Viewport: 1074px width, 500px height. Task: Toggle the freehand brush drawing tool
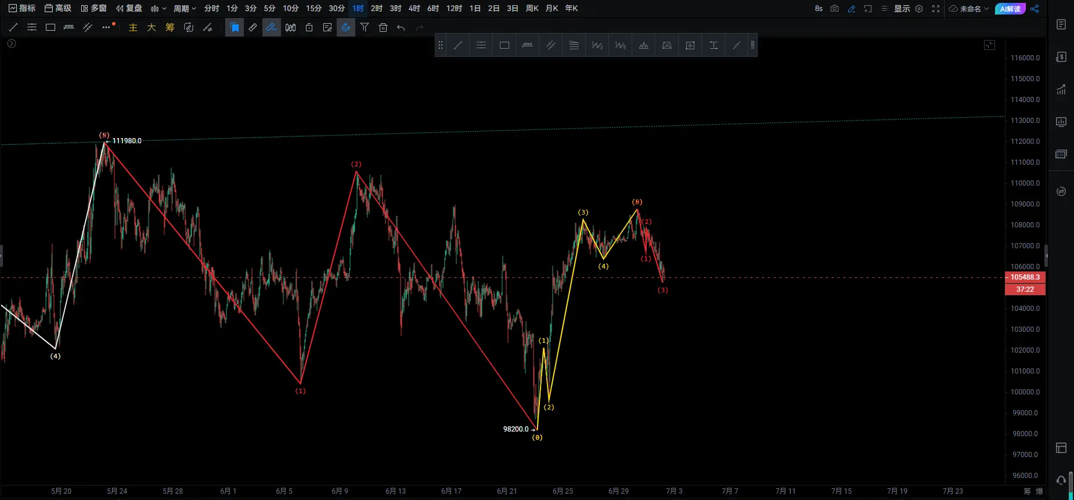[x=272, y=27]
